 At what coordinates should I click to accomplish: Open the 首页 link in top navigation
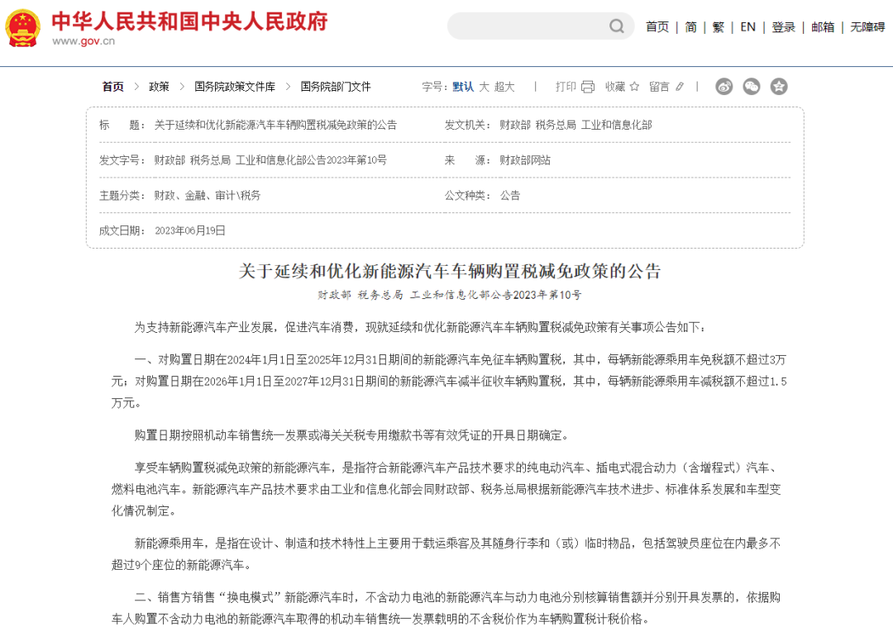(x=657, y=27)
